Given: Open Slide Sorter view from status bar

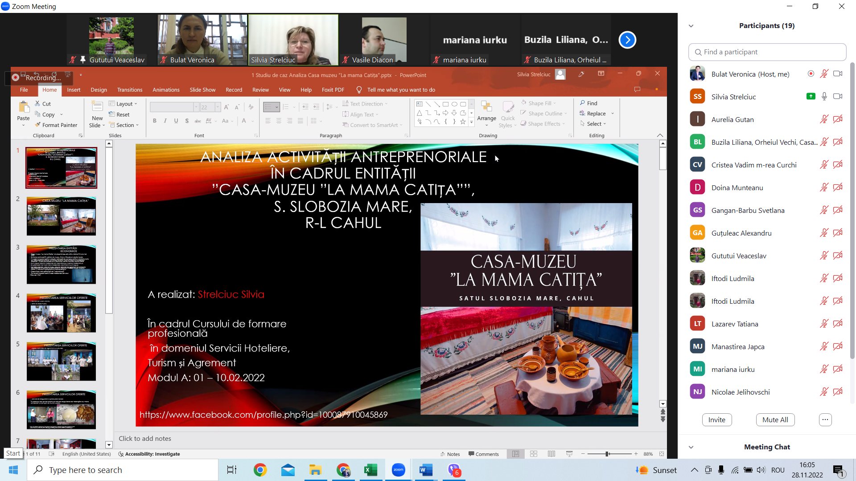Looking at the screenshot, I should (x=534, y=454).
